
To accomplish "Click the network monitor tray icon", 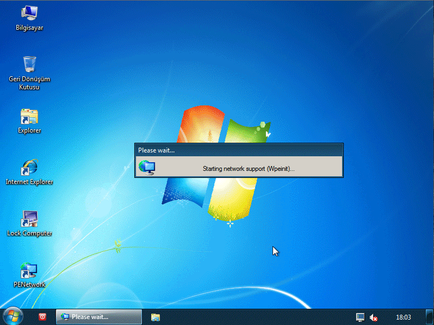I will (360, 317).
